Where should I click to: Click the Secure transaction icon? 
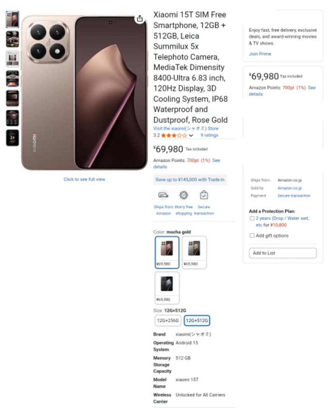tap(204, 195)
